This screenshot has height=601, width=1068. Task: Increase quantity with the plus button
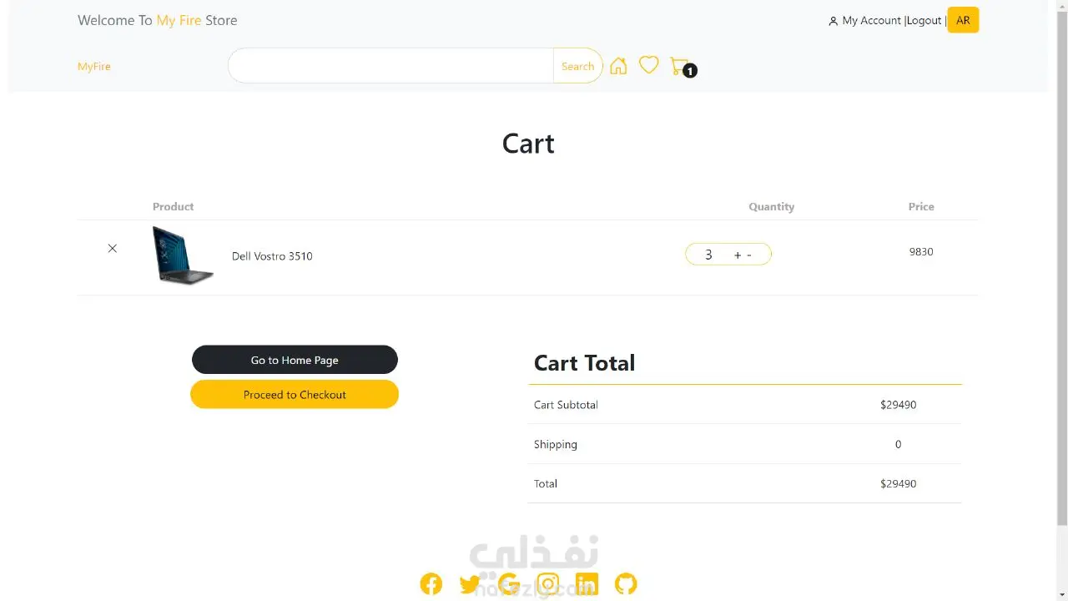coord(738,255)
